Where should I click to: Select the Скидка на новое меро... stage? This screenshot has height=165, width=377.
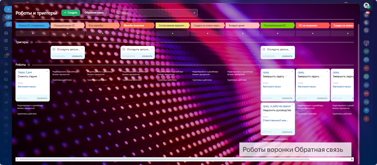(207, 26)
